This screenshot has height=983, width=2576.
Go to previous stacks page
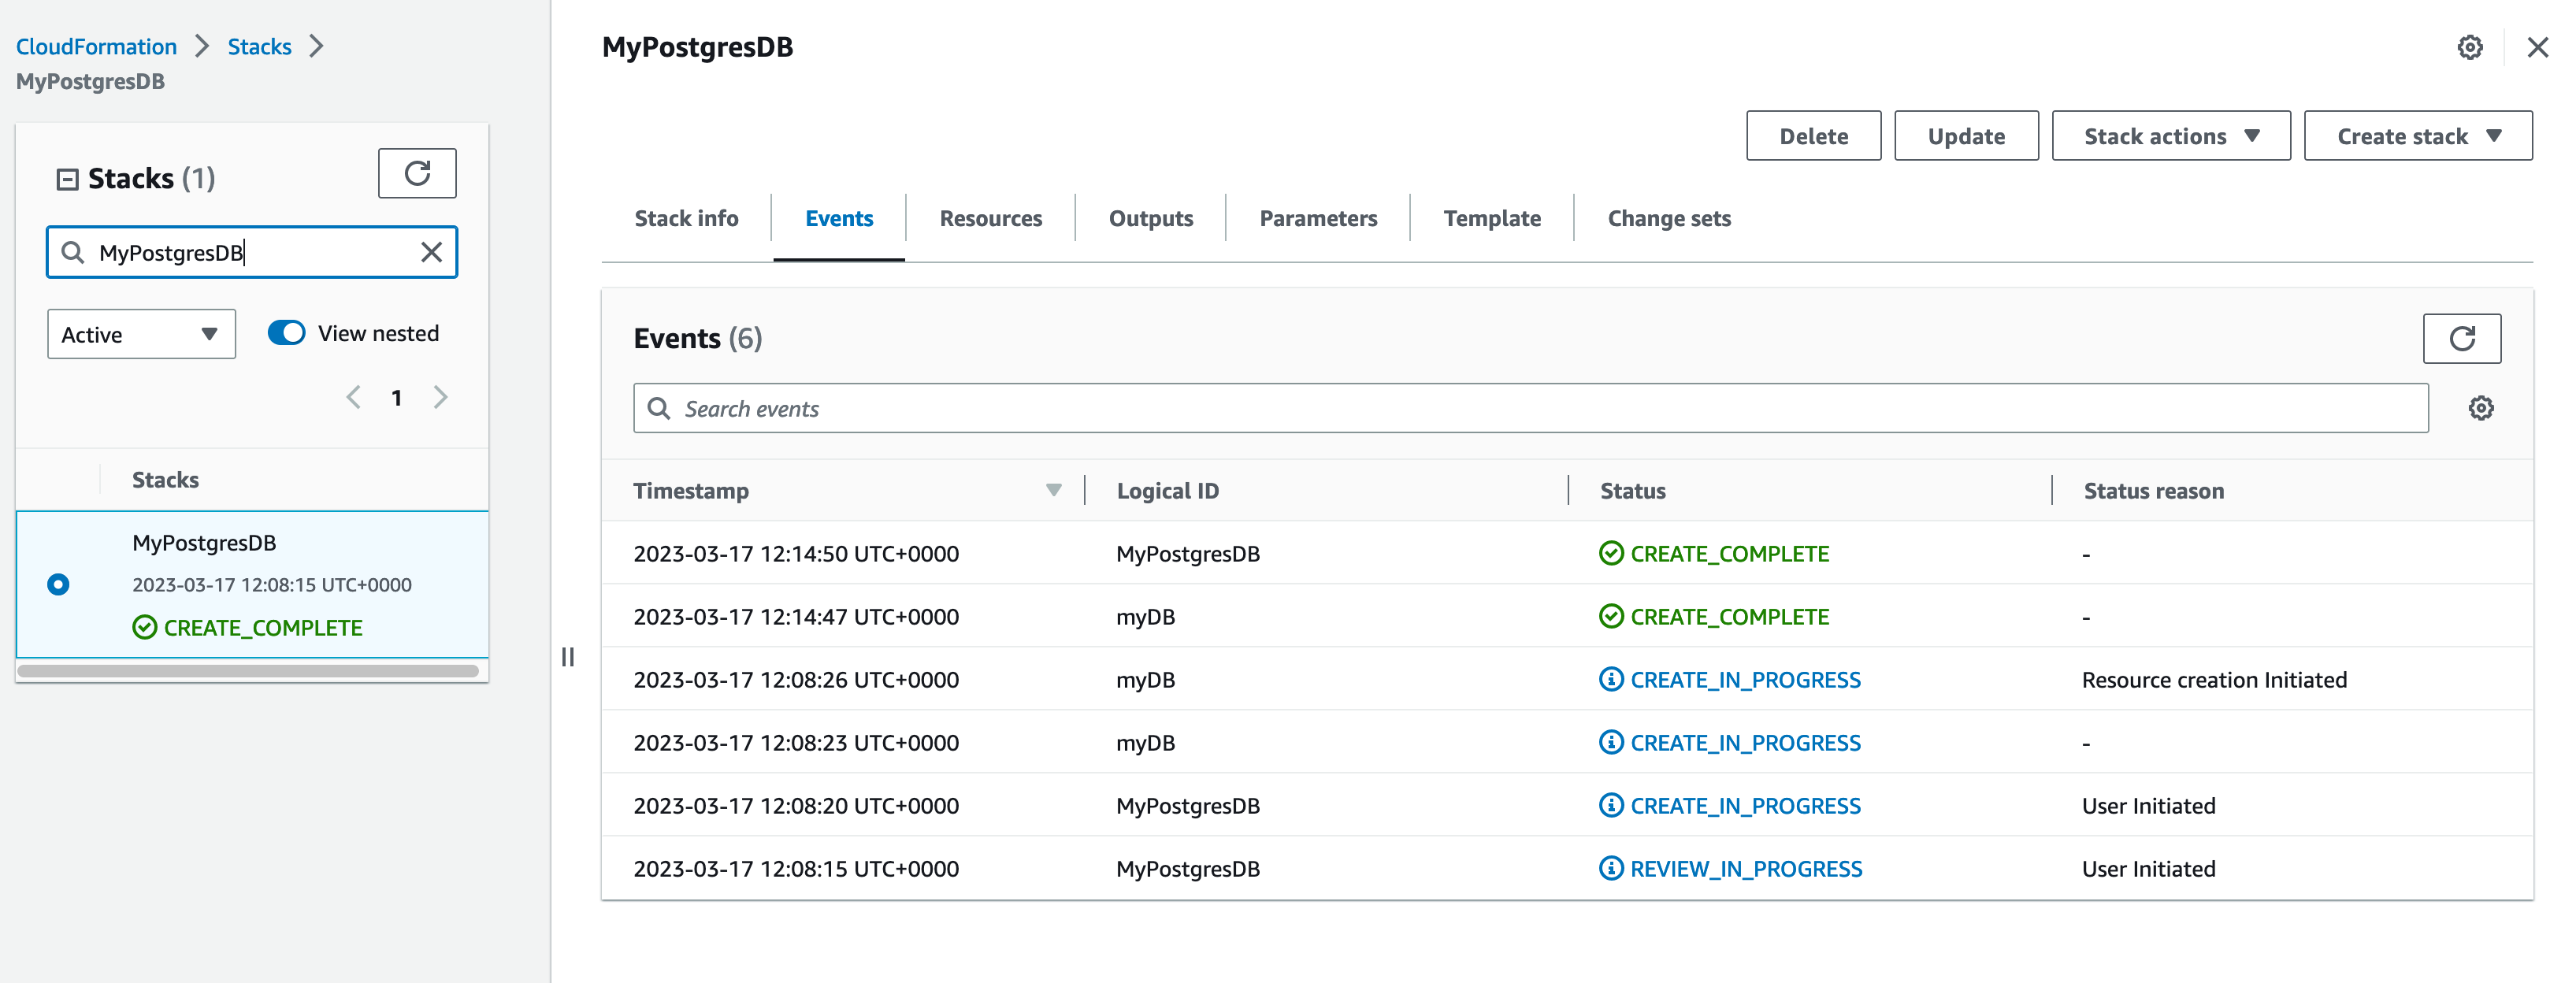coord(353,398)
